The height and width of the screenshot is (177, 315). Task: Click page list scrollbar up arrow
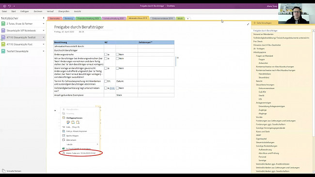[314, 30]
